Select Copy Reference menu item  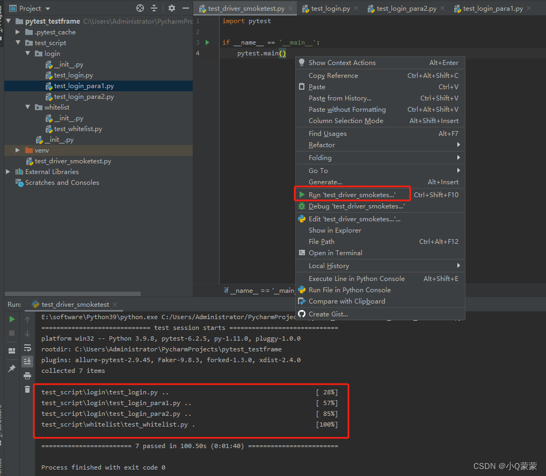380,76
